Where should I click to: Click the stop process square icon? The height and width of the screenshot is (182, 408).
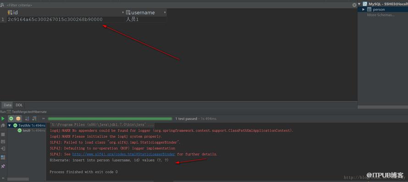(x=3, y=134)
